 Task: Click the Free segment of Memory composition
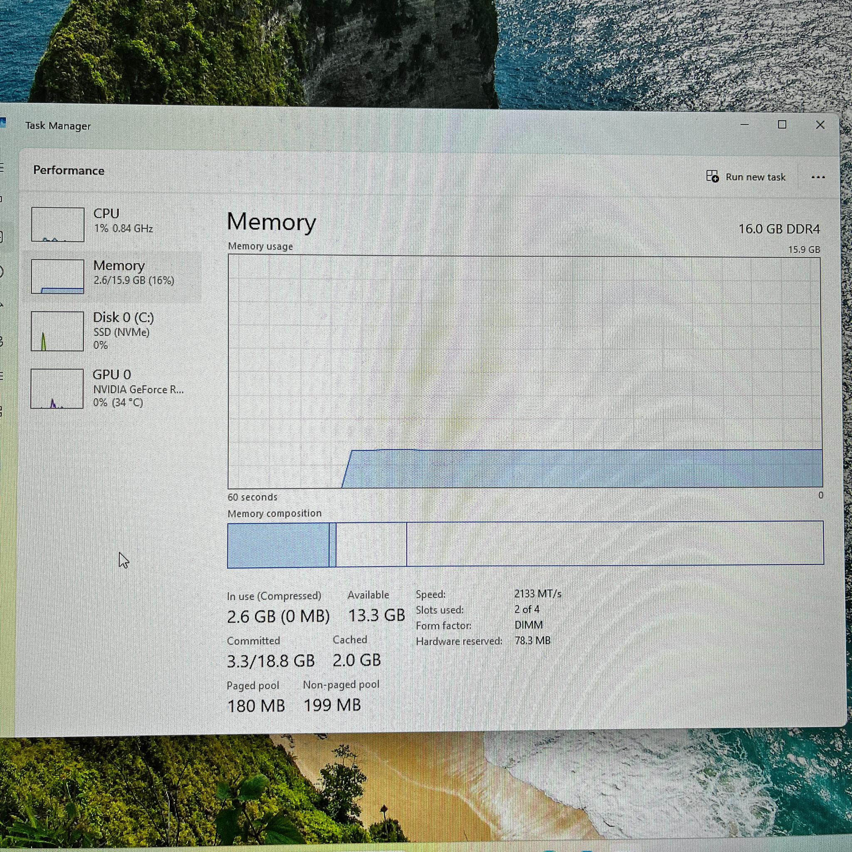[x=615, y=543]
